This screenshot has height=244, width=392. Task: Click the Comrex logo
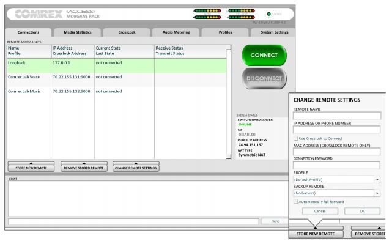pos(39,13)
